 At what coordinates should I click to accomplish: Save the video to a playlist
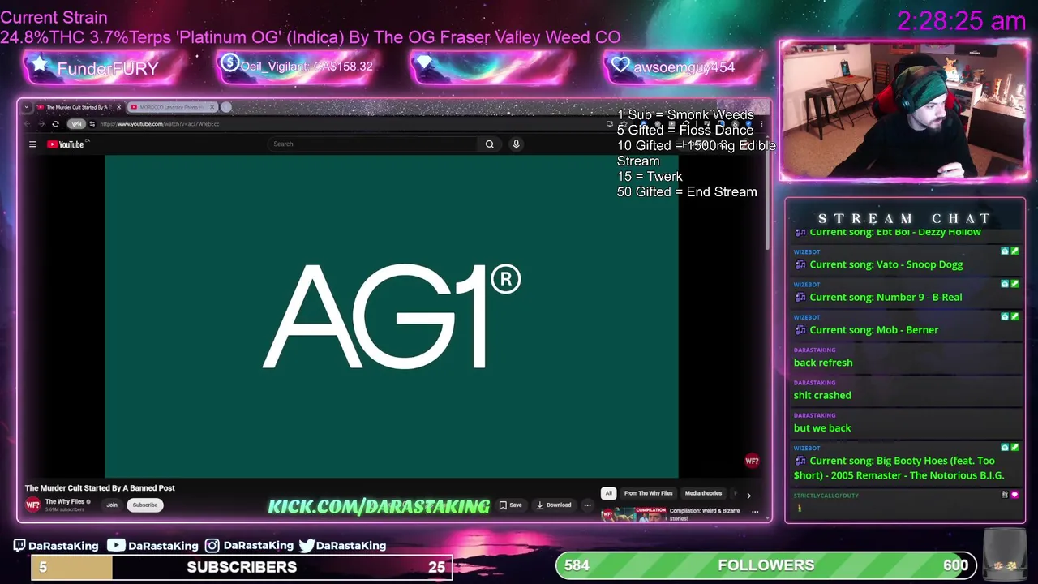(x=511, y=505)
